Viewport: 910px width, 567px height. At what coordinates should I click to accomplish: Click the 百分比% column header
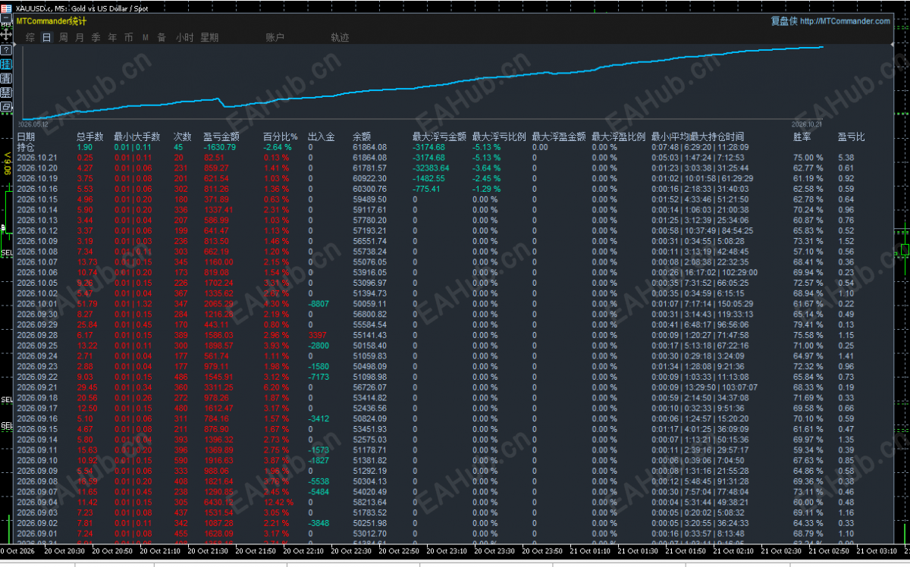pyautogui.click(x=281, y=137)
